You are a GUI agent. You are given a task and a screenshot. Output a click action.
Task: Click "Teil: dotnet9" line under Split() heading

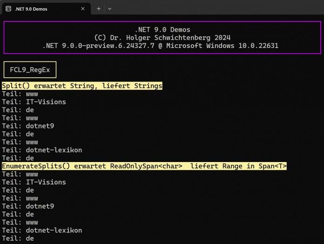click(28, 126)
